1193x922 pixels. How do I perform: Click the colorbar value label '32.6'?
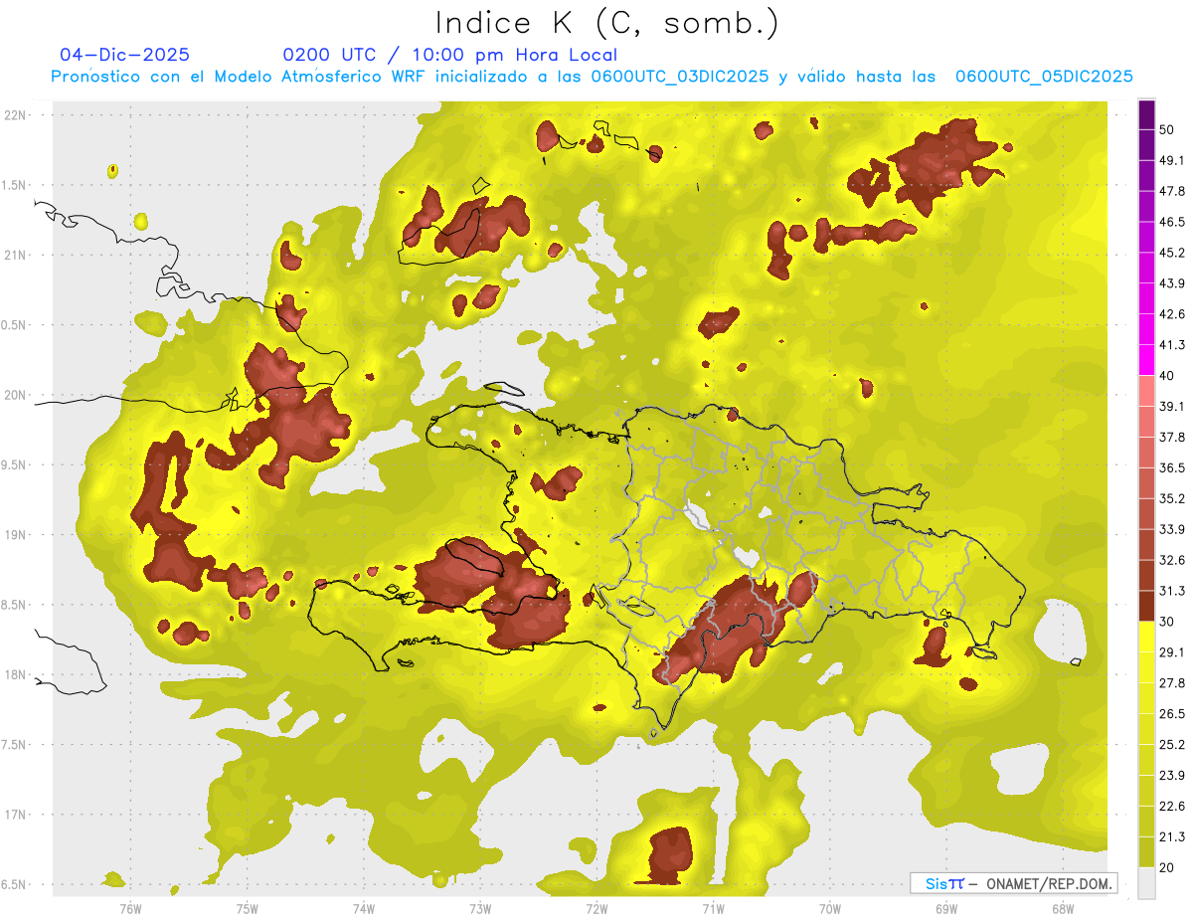(1172, 560)
